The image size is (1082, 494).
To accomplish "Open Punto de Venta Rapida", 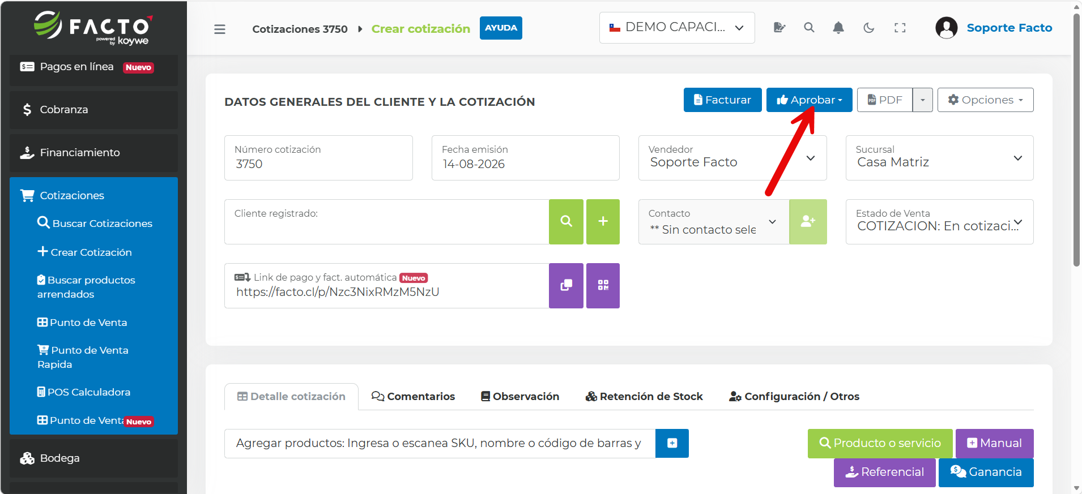I will pos(83,357).
